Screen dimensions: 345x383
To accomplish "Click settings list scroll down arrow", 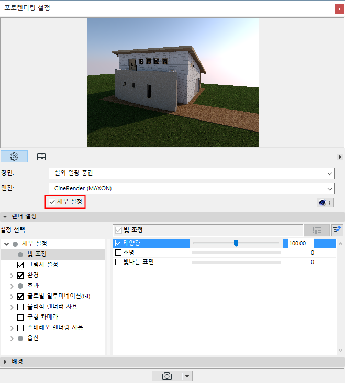I will 341,351.
